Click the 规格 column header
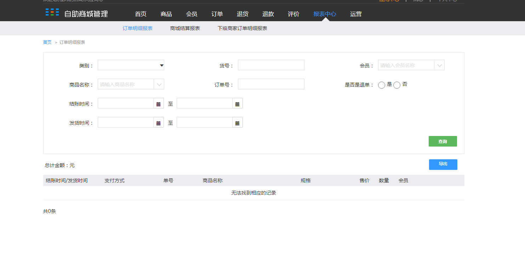 click(306, 180)
